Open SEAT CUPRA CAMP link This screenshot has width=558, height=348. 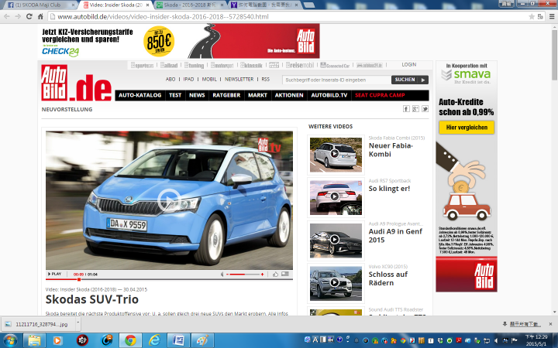click(x=380, y=95)
